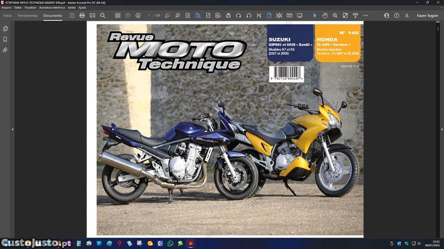Click the Print icon in toolbar
This screenshot has width=444, height=249.
coord(82,15)
